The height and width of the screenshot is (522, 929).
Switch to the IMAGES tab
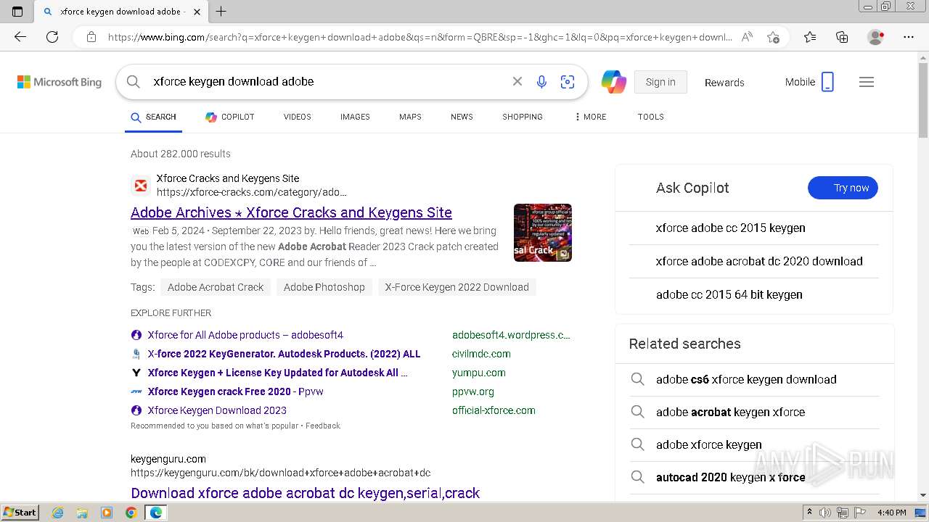[355, 117]
